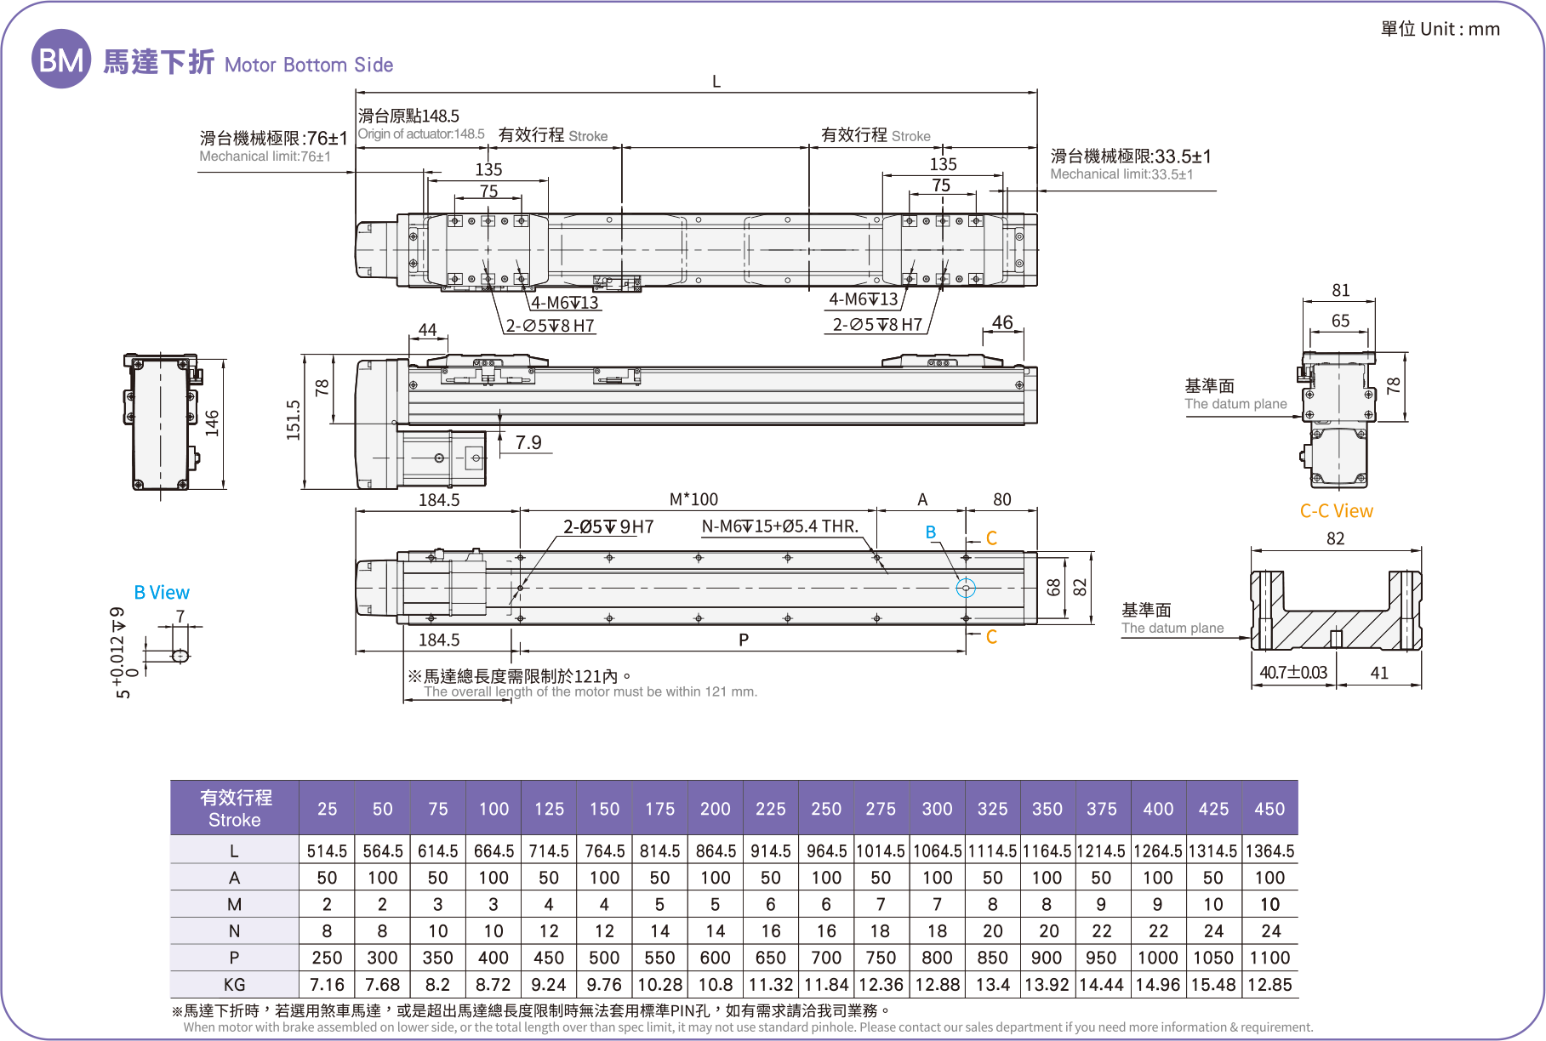Select the KG row header cell
The height and width of the screenshot is (1041, 1546).
coord(235,985)
